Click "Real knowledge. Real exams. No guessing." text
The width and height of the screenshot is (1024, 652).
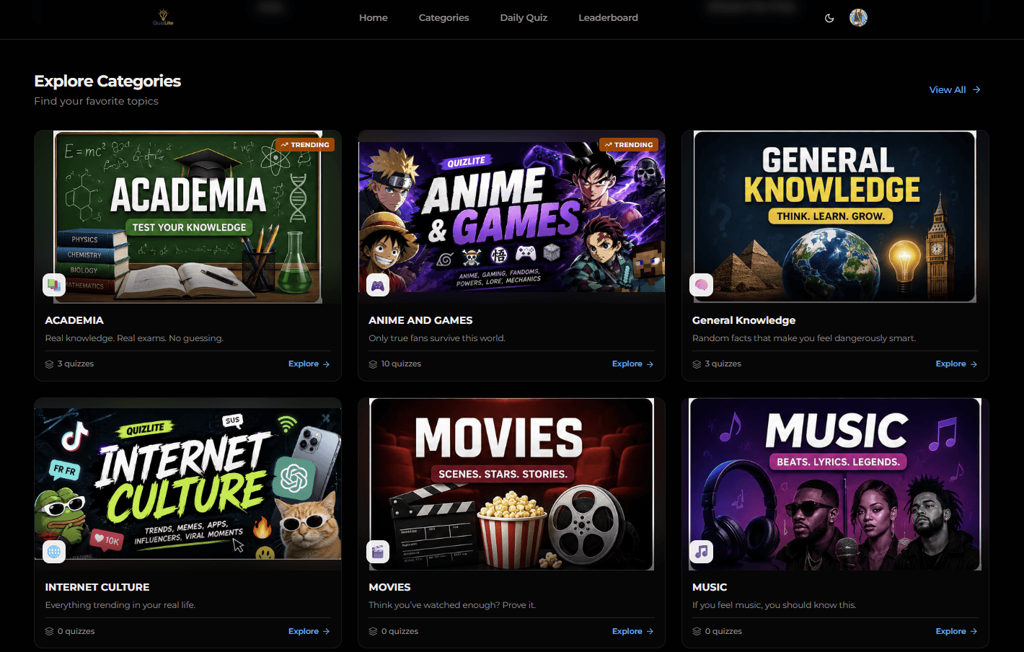134,338
